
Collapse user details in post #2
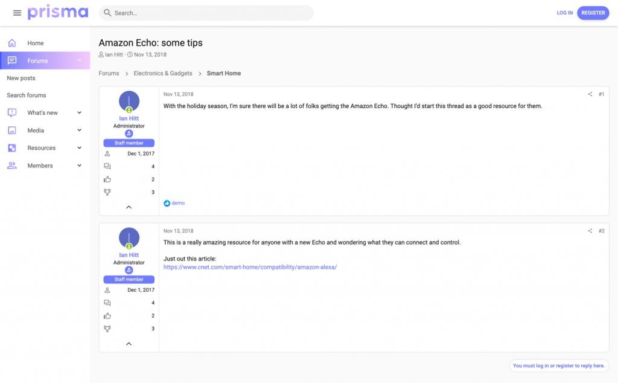tap(129, 344)
